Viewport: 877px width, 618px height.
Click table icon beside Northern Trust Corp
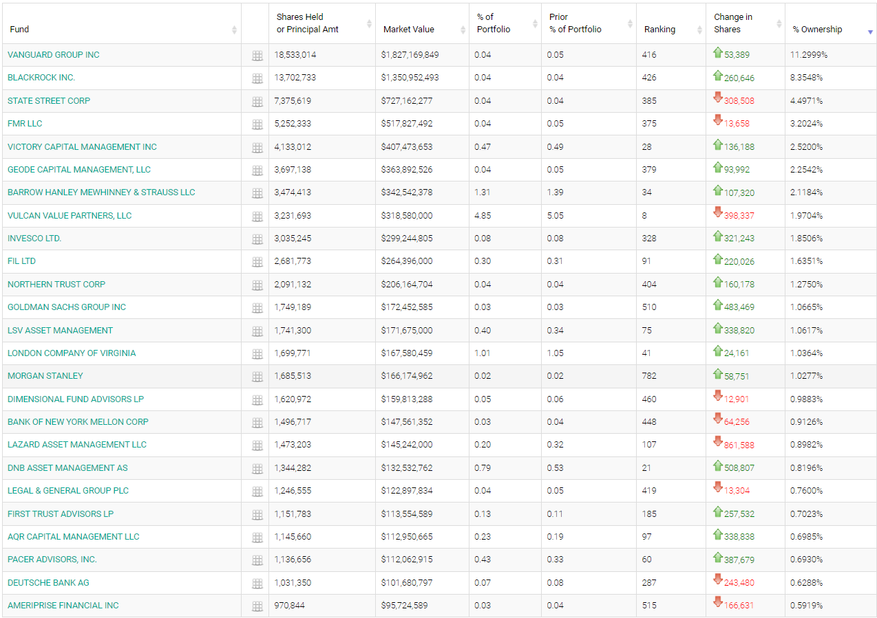[257, 285]
